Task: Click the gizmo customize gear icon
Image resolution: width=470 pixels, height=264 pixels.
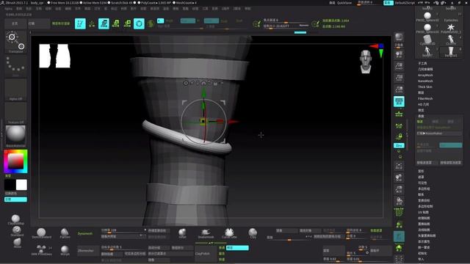Action: point(186,83)
